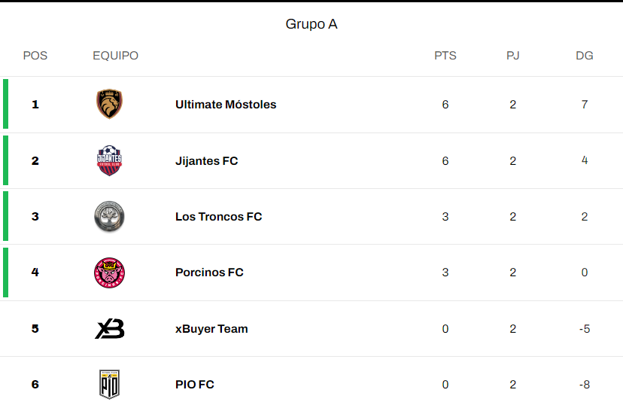
Task: Select the xBuyer Team name
Action: tap(211, 329)
